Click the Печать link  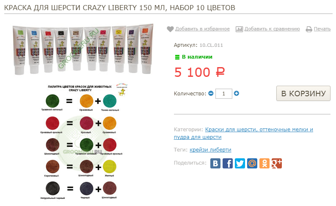point(322,29)
